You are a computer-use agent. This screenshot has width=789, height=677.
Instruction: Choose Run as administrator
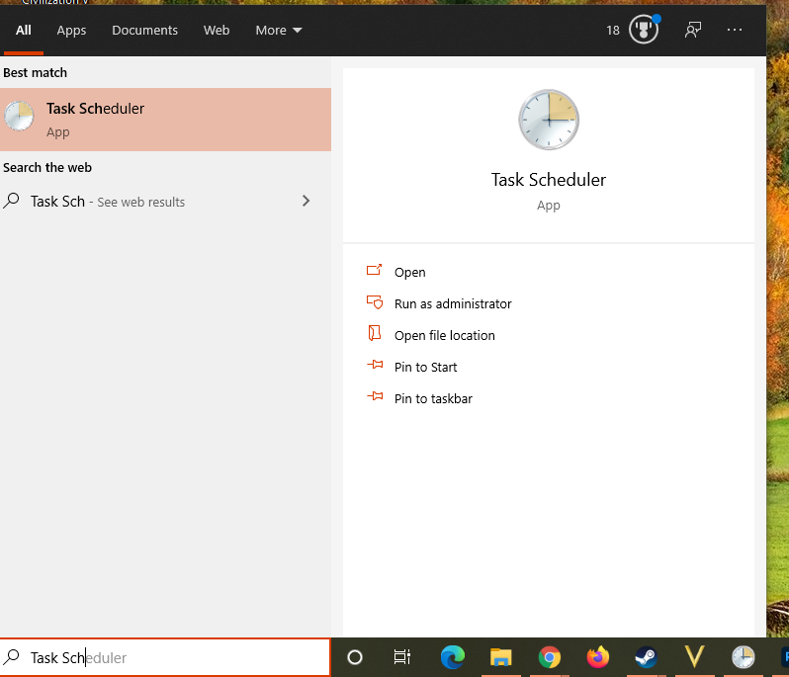tap(453, 303)
